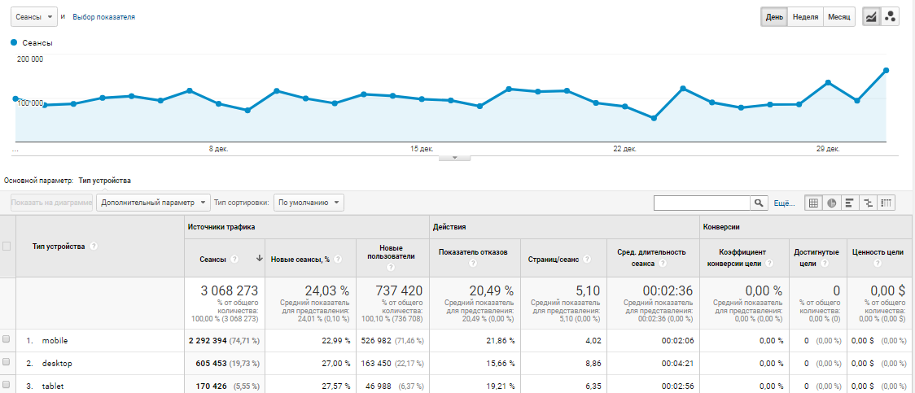Click the Выбор показателя link
Screen dimensions: 915x393
(104, 17)
